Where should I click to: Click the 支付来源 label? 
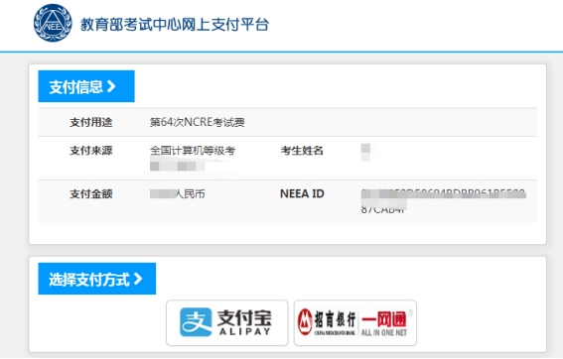point(91,151)
